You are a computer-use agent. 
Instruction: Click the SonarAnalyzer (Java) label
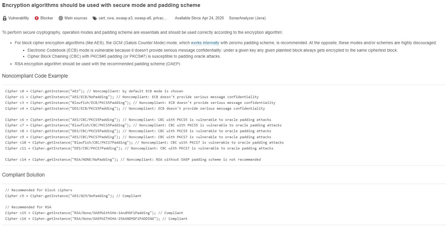[x=247, y=18]
